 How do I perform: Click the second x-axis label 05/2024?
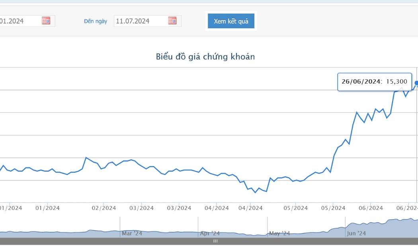tap(333, 208)
